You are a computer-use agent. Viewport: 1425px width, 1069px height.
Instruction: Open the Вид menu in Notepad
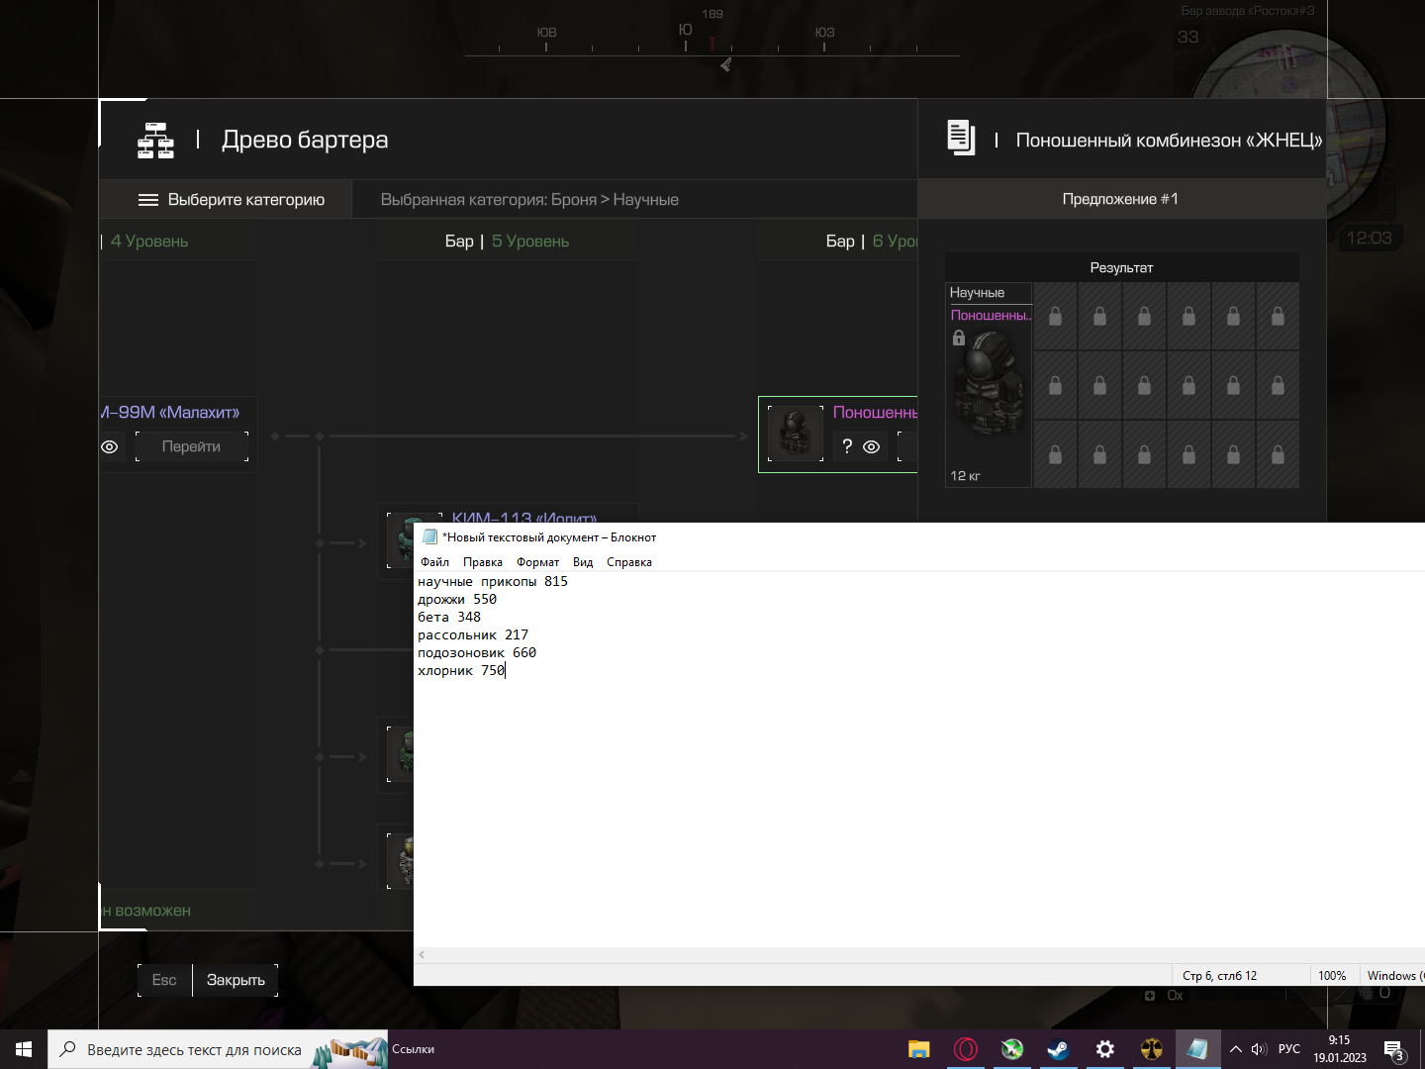point(583,562)
